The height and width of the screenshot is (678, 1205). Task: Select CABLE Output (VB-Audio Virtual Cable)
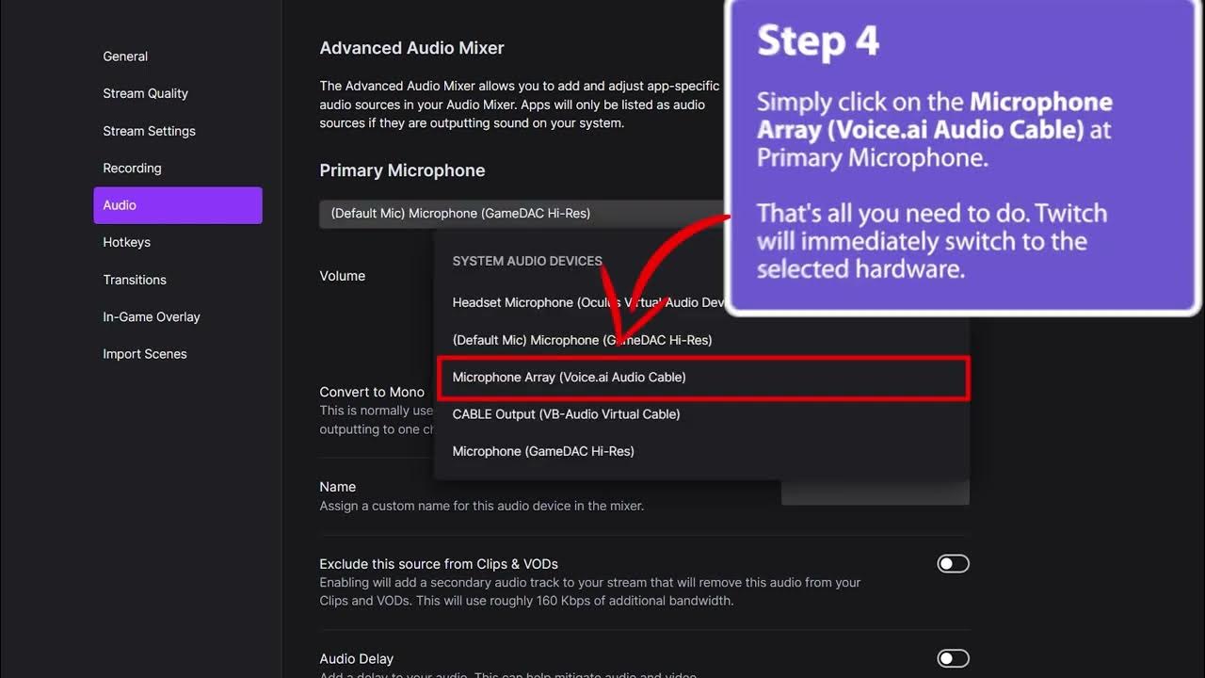tap(701, 414)
